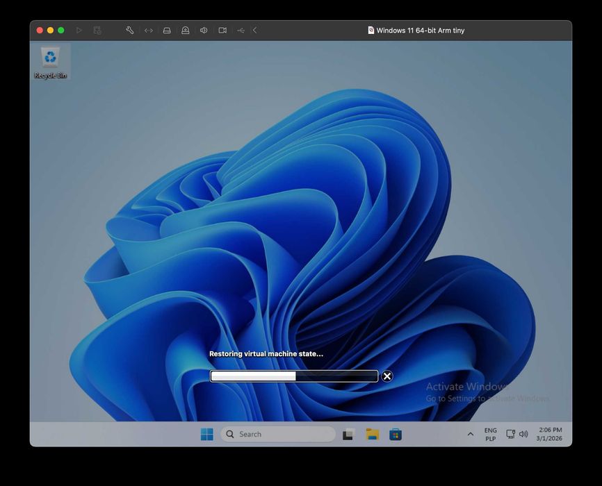Open Task View from the taskbar
This screenshot has width=602, height=486.
pyautogui.click(x=348, y=434)
